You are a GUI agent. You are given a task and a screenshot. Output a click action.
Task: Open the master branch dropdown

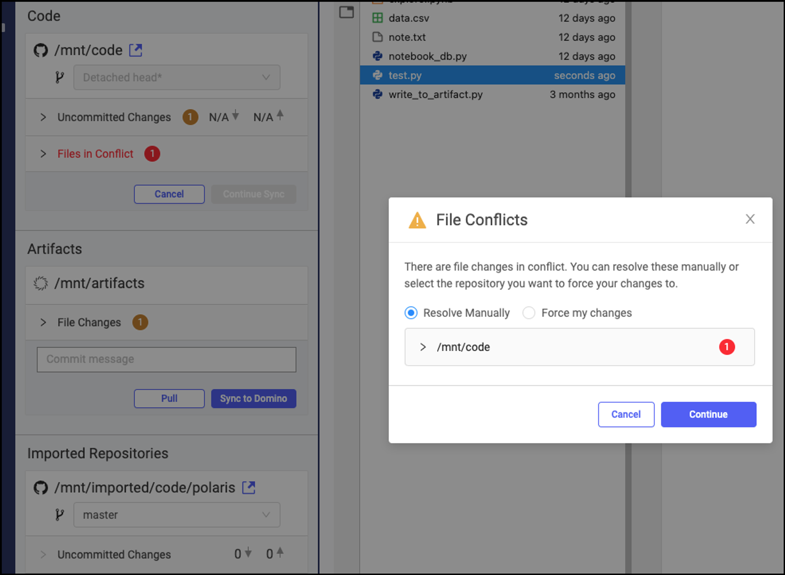click(177, 515)
